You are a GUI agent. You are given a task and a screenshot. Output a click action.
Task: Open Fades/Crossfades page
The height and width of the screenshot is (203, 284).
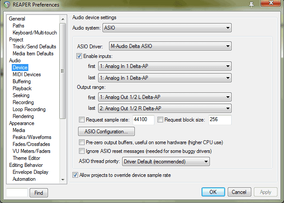(31, 144)
